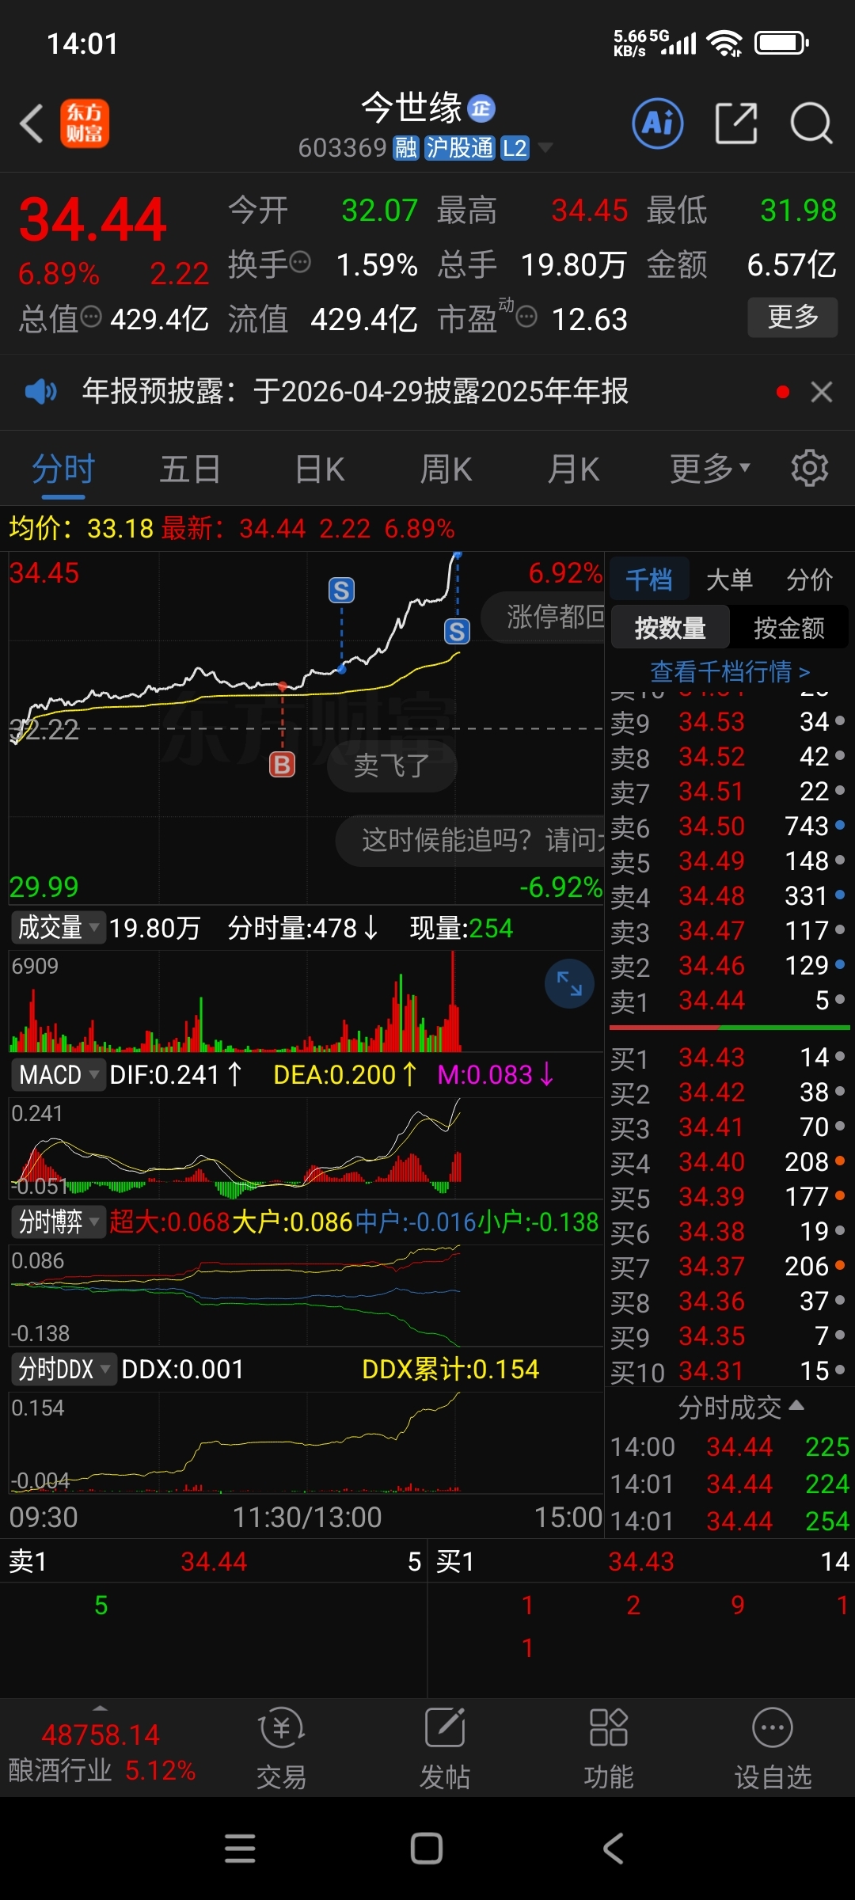Open the search magnifier icon
855x1900 pixels.
click(x=811, y=123)
